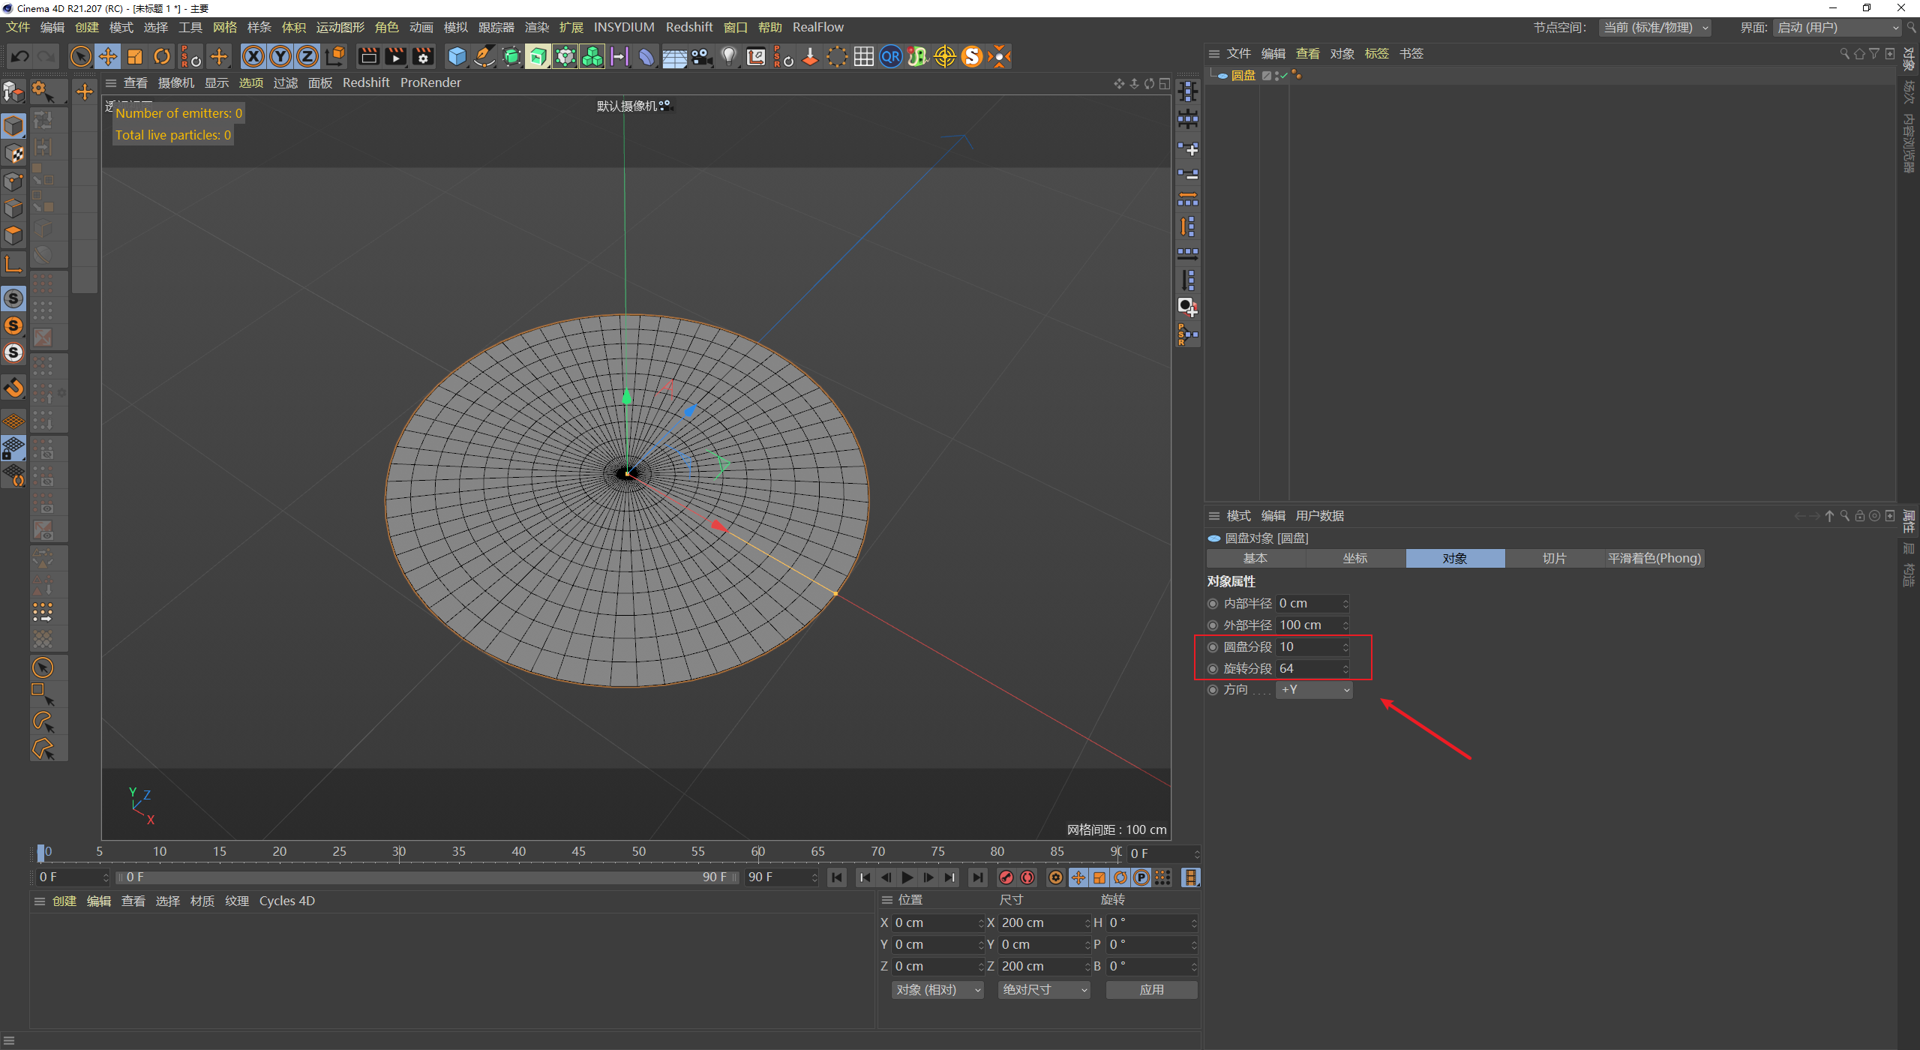This screenshot has width=1920, height=1050.
Task: Select the Scale tool in toolbar
Action: tap(135, 56)
